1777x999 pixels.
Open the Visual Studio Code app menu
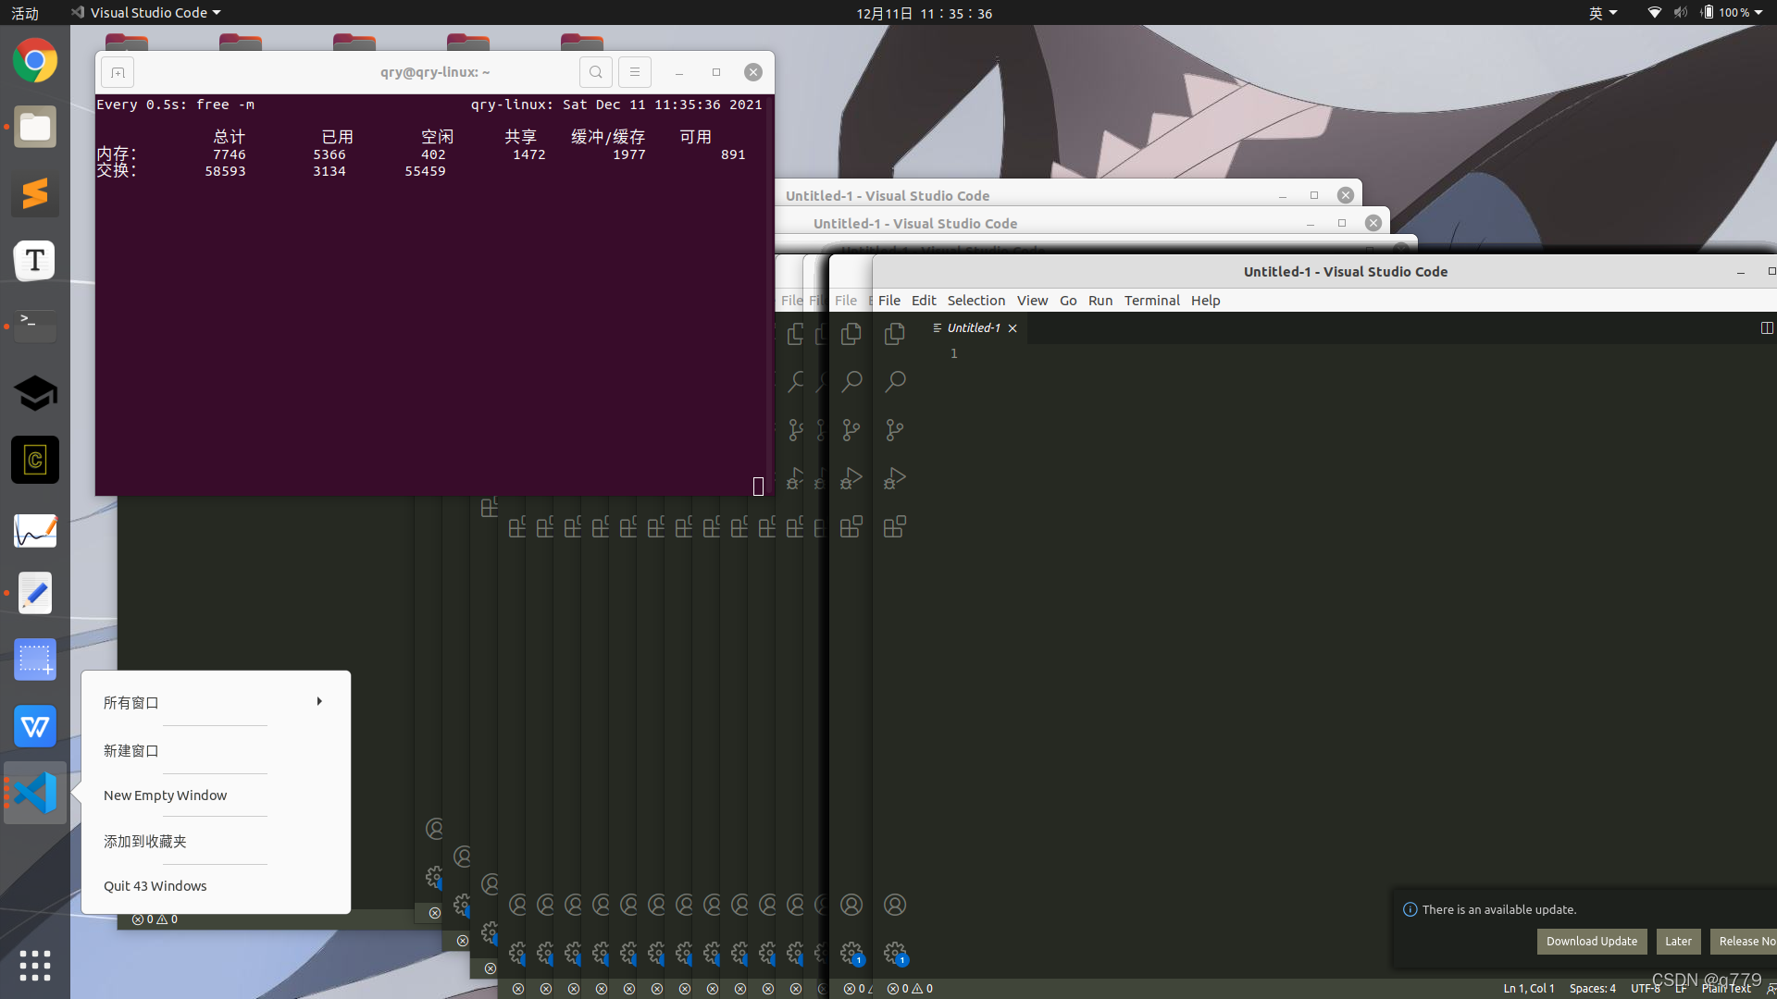coord(148,13)
